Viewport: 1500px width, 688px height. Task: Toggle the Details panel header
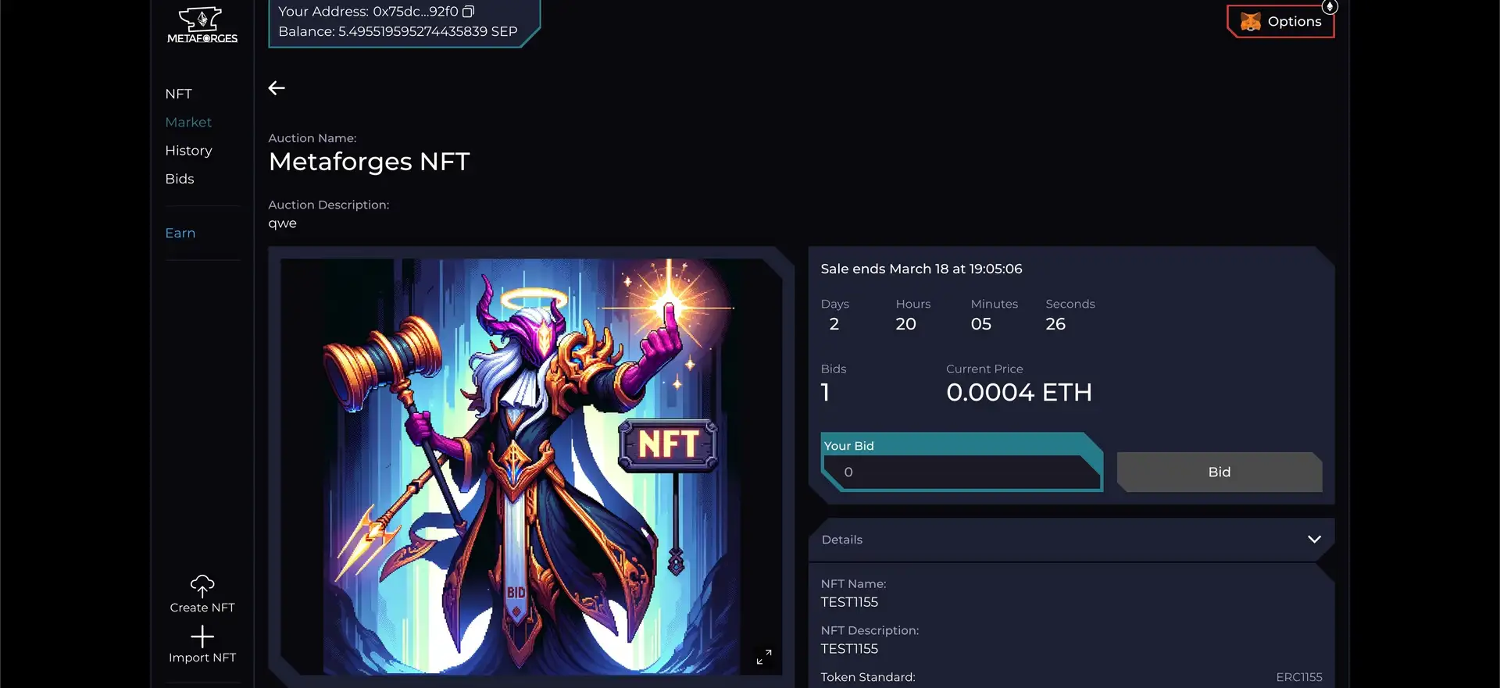(x=1071, y=540)
